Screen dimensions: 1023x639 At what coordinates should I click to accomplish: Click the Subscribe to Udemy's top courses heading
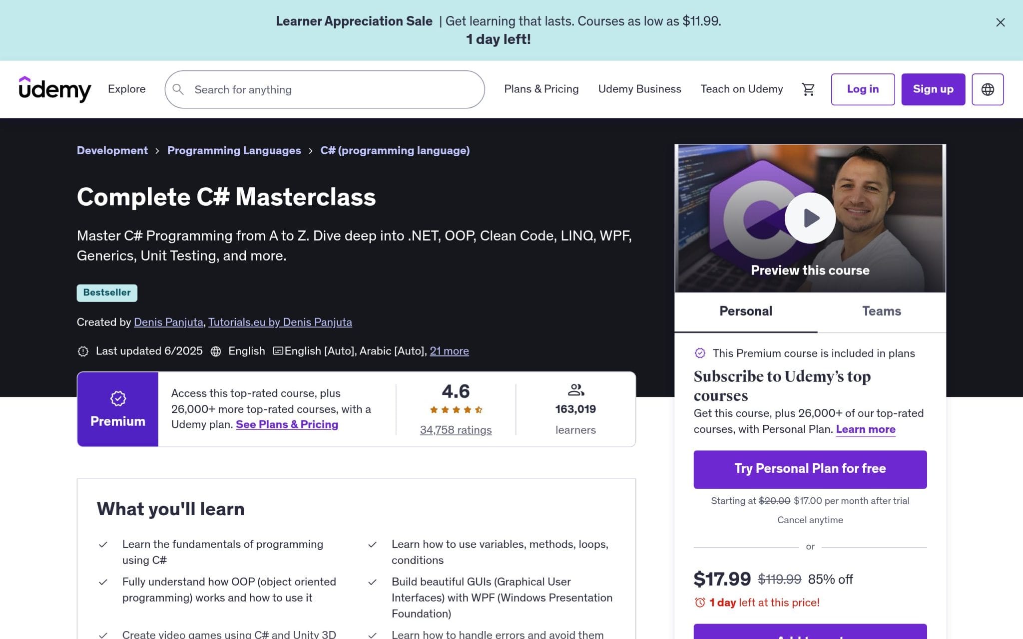tap(782, 386)
